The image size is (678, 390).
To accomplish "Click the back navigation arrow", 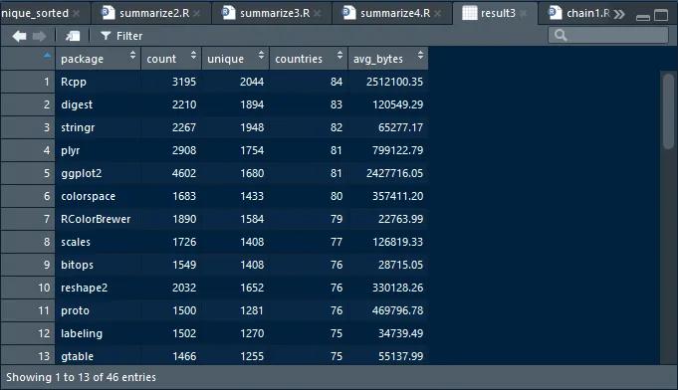I will click(20, 36).
